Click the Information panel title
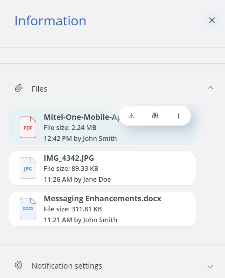The image size is (225, 278). (x=50, y=21)
